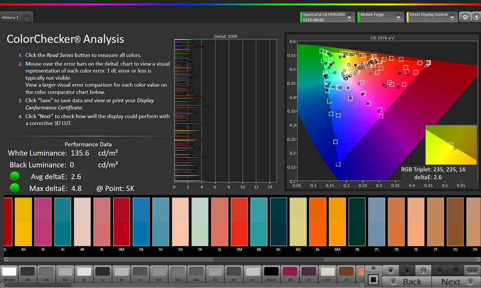Click the read continuous loop icon
Viewport: 481px width, 288px height.
[x=440, y=271]
